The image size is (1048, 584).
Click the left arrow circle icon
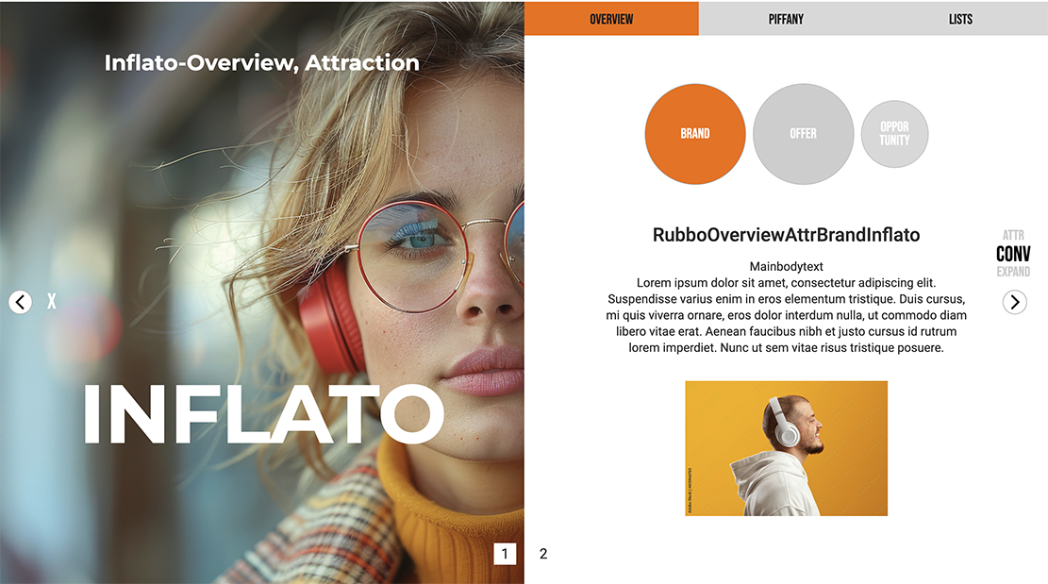(x=20, y=302)
